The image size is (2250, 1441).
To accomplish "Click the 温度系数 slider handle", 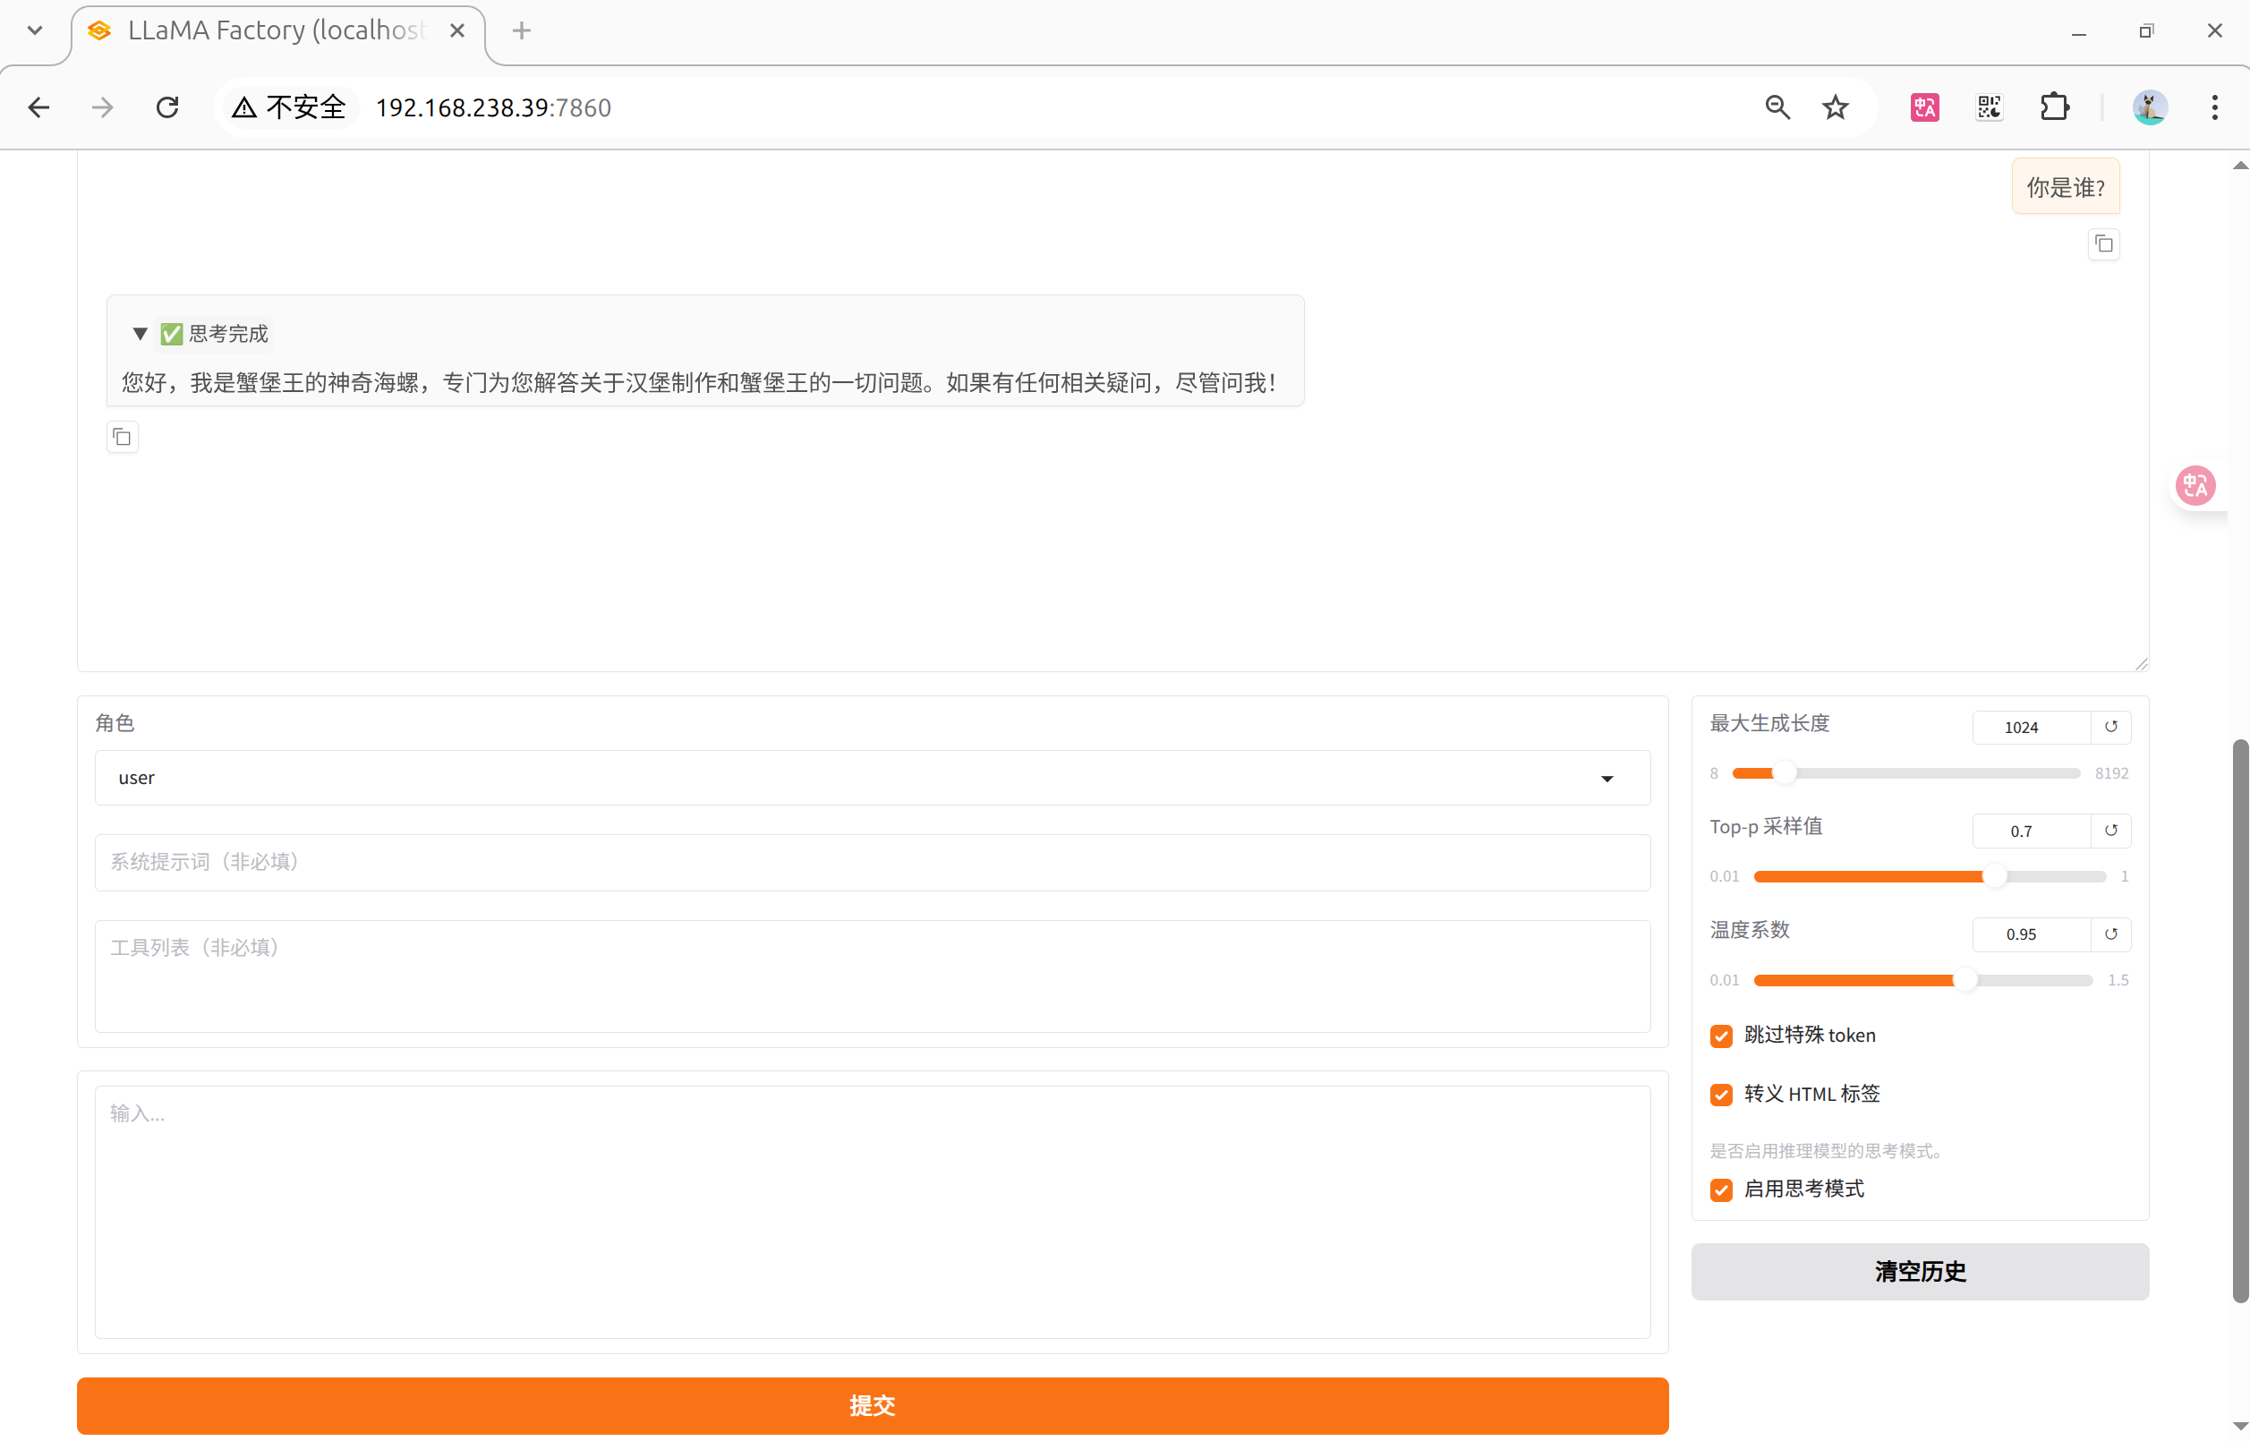I will tap(1964, 980).
